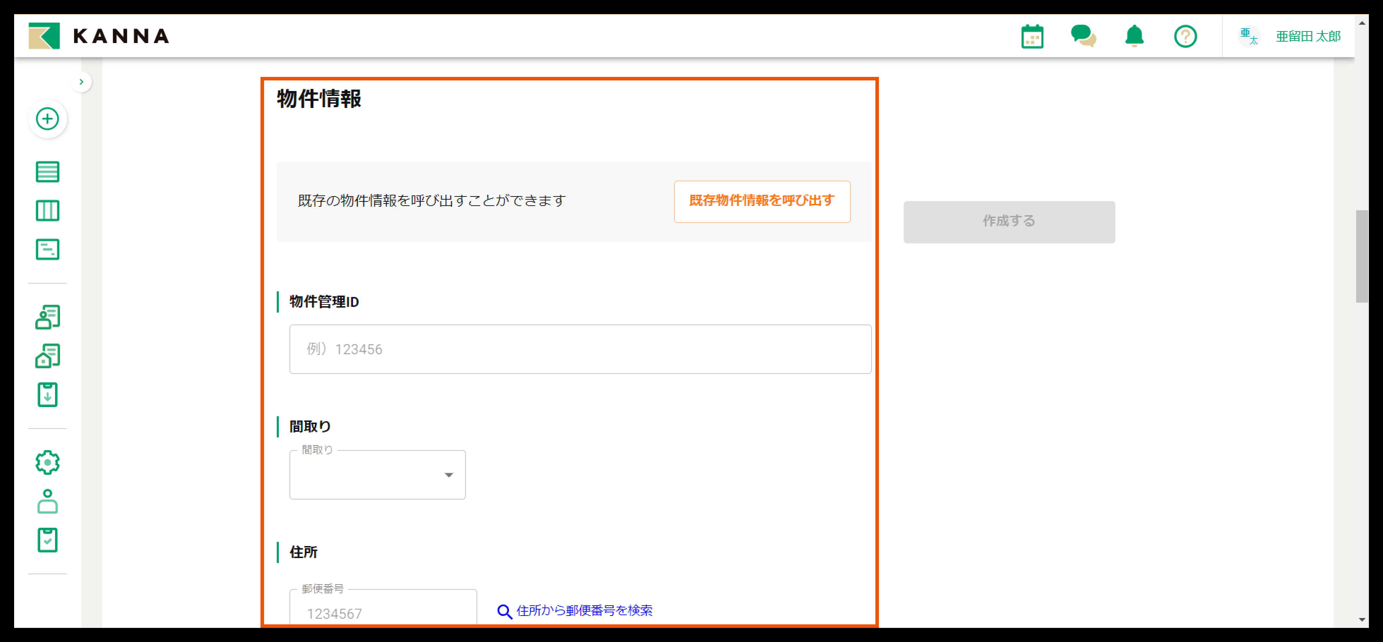This screenshot has height=642, width=1383.
Task: Select the list view icon in the sidebar
Action: tap(47, 172)
